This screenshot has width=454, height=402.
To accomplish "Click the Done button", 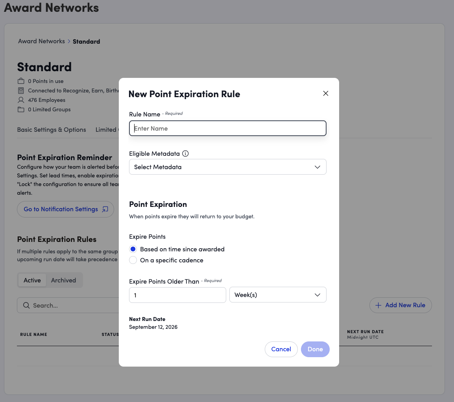I will coord(315,349).
